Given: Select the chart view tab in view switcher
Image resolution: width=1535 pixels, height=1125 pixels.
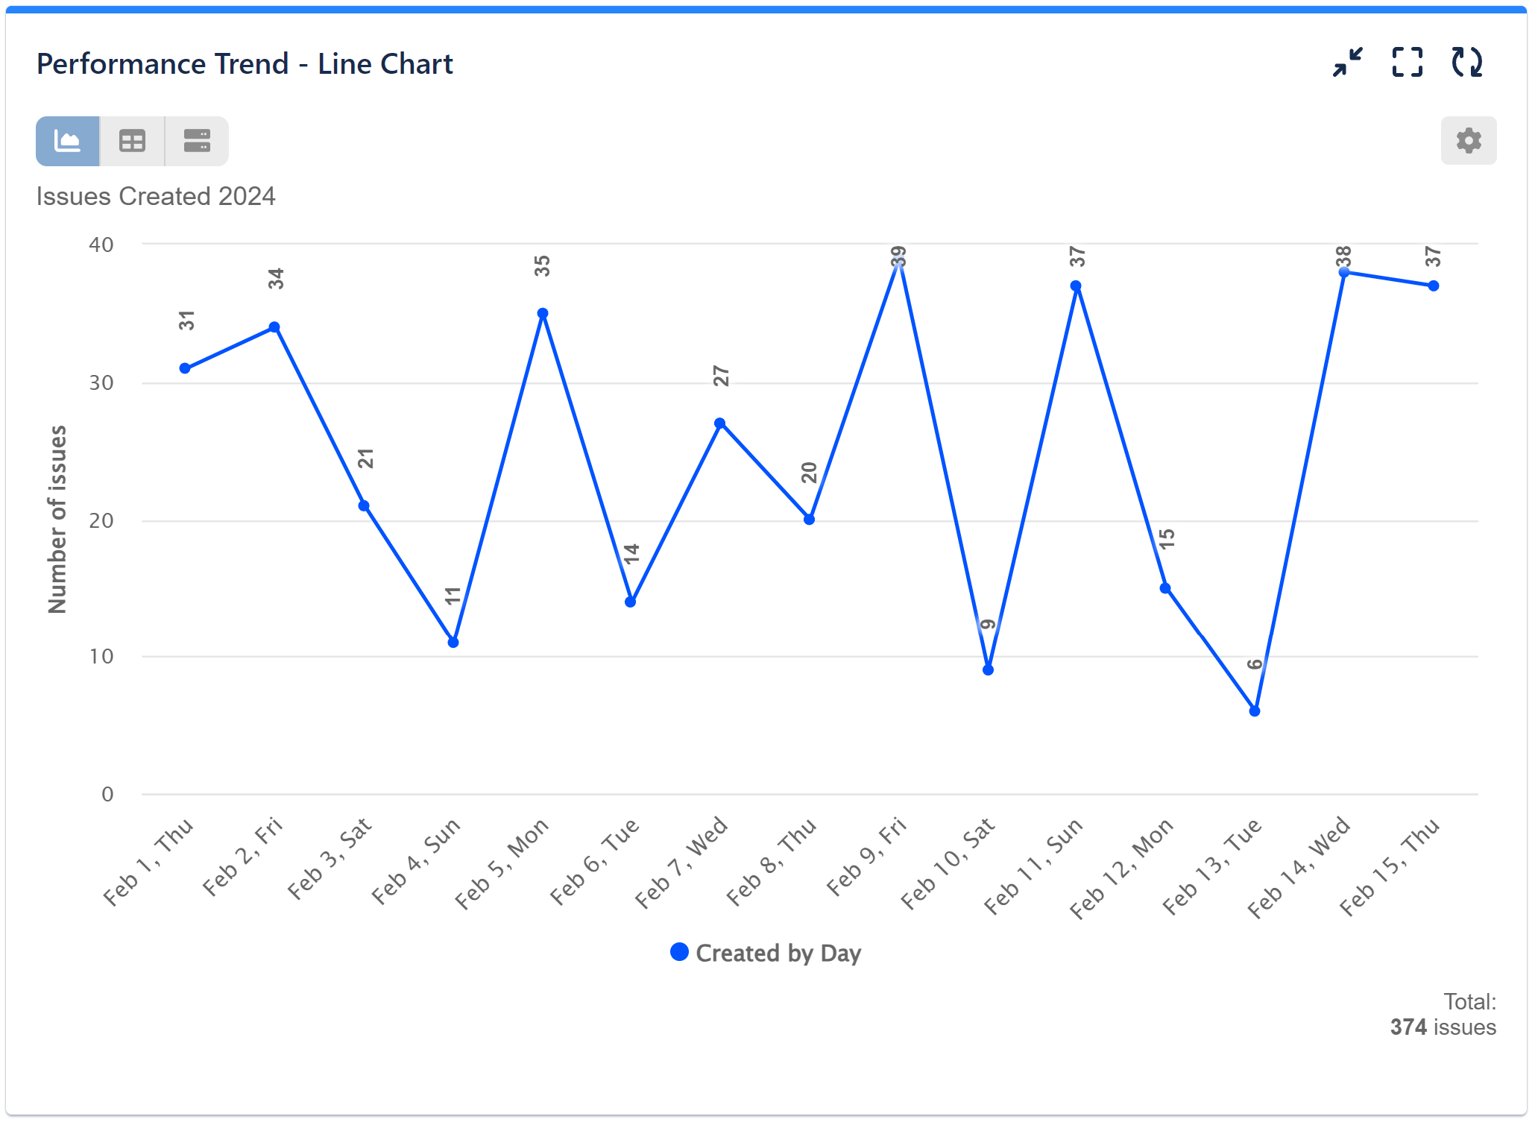Looking at the screenshot, I should pyautogui.click(x=66, y=140).
